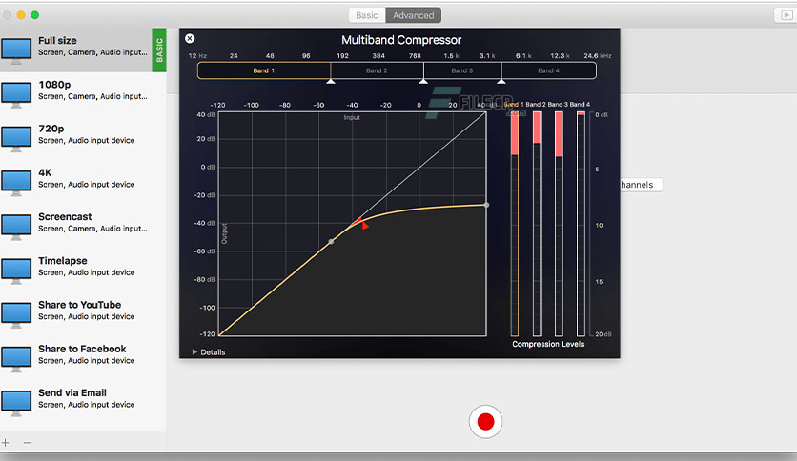Click the 1080p preset monitor icon
Viewport: 797px width, 461px height.
[x=16, y=95]
